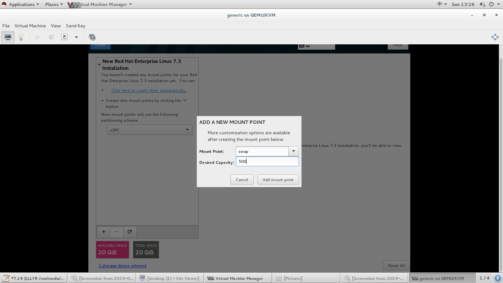503x283 pixels.
Task: Remove mount point minus button
Action: (117, 232)
